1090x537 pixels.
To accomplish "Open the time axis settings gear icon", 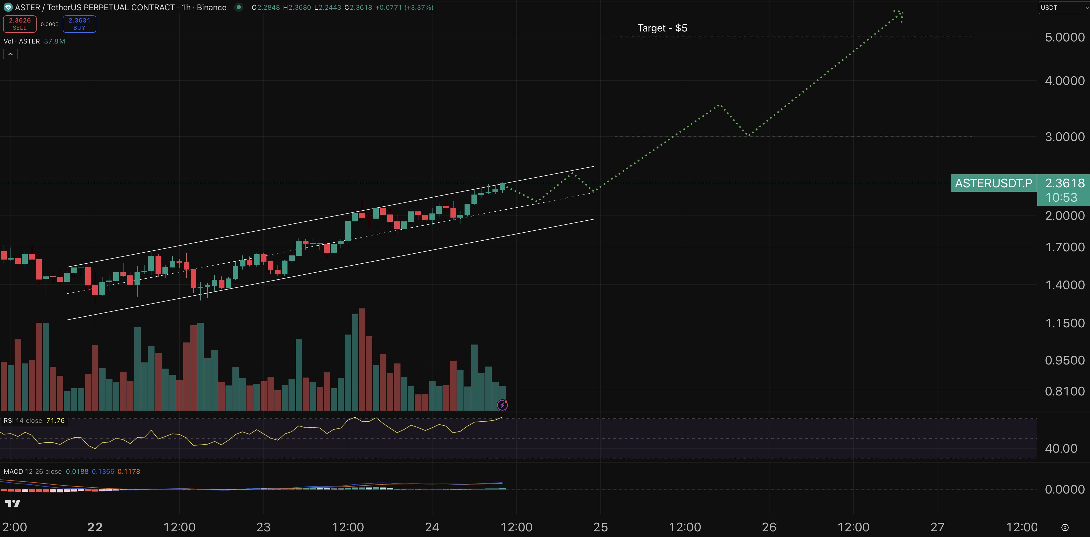I will pyautogui.click(x=1065, y=527).
